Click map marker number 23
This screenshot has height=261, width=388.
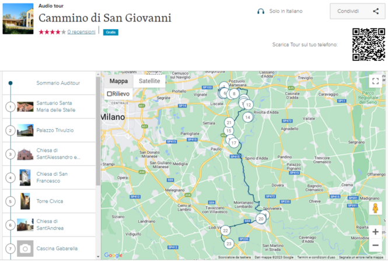(x=229, y=243)
